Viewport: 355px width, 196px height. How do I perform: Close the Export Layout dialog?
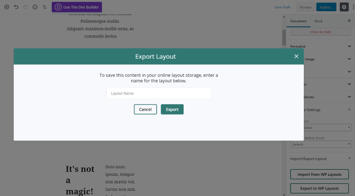pos(296,57)
